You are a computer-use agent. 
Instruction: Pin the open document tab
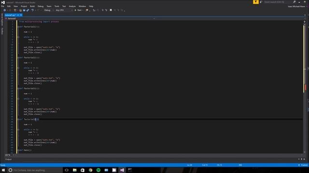pos(18,15)
